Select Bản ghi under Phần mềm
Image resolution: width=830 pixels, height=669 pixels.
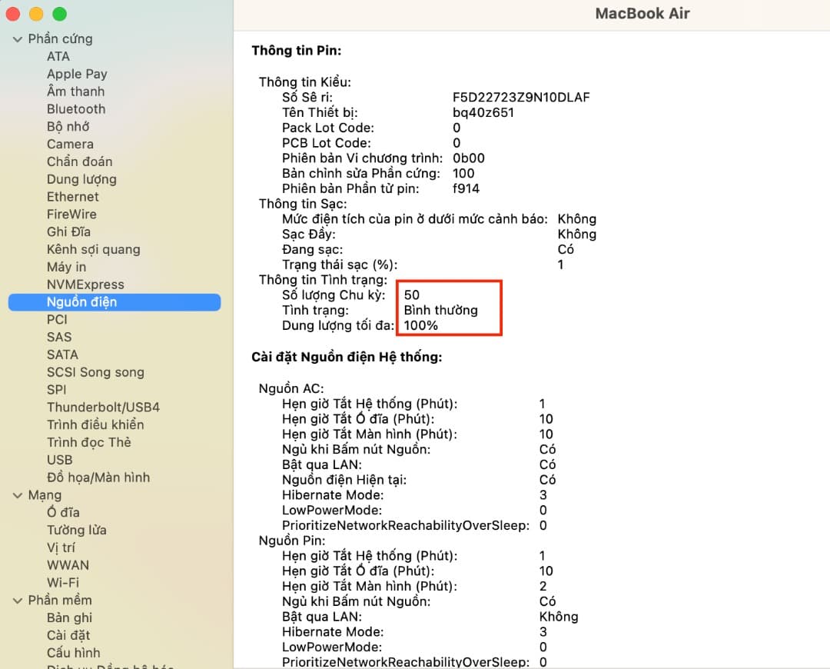point(68,617)
